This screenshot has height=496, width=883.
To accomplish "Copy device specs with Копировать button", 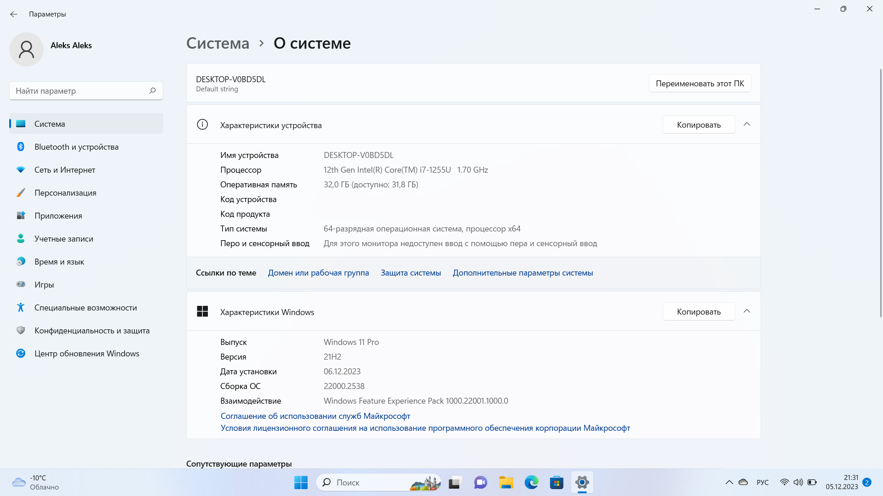I will 698,124.
